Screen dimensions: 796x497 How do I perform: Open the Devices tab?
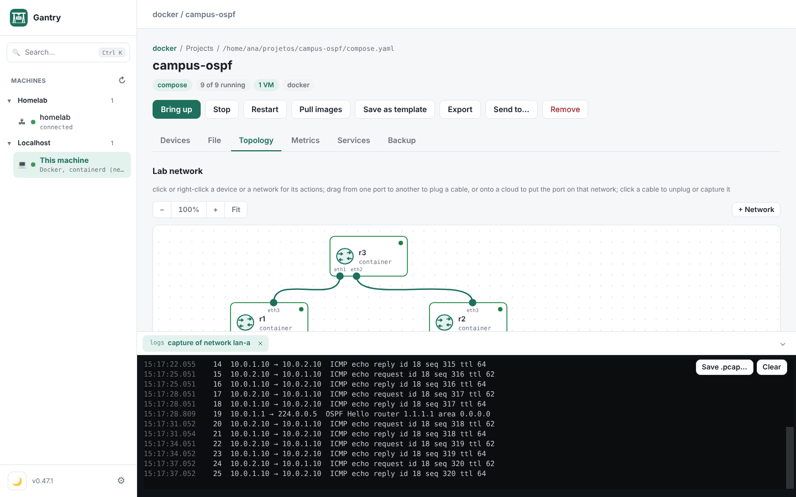pos(175,140)
